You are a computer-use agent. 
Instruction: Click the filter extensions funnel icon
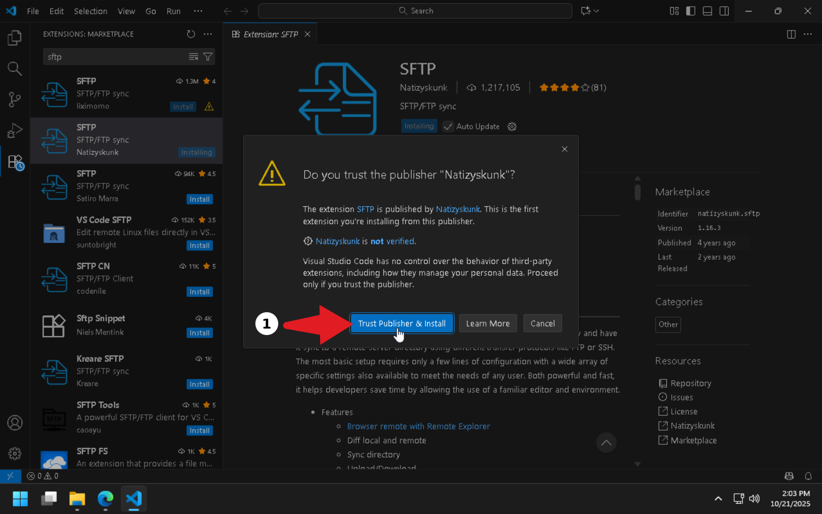pos(208,57)
